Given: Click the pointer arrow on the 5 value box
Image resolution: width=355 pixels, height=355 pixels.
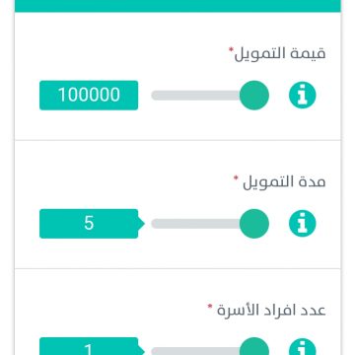Looking at the screenshot, I should 142,224.
